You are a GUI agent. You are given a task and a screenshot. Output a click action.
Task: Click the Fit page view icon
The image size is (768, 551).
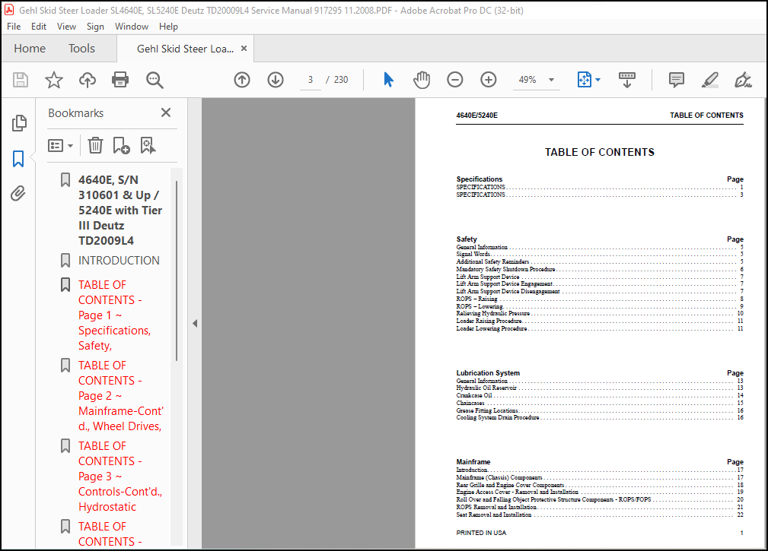[585, 80]
